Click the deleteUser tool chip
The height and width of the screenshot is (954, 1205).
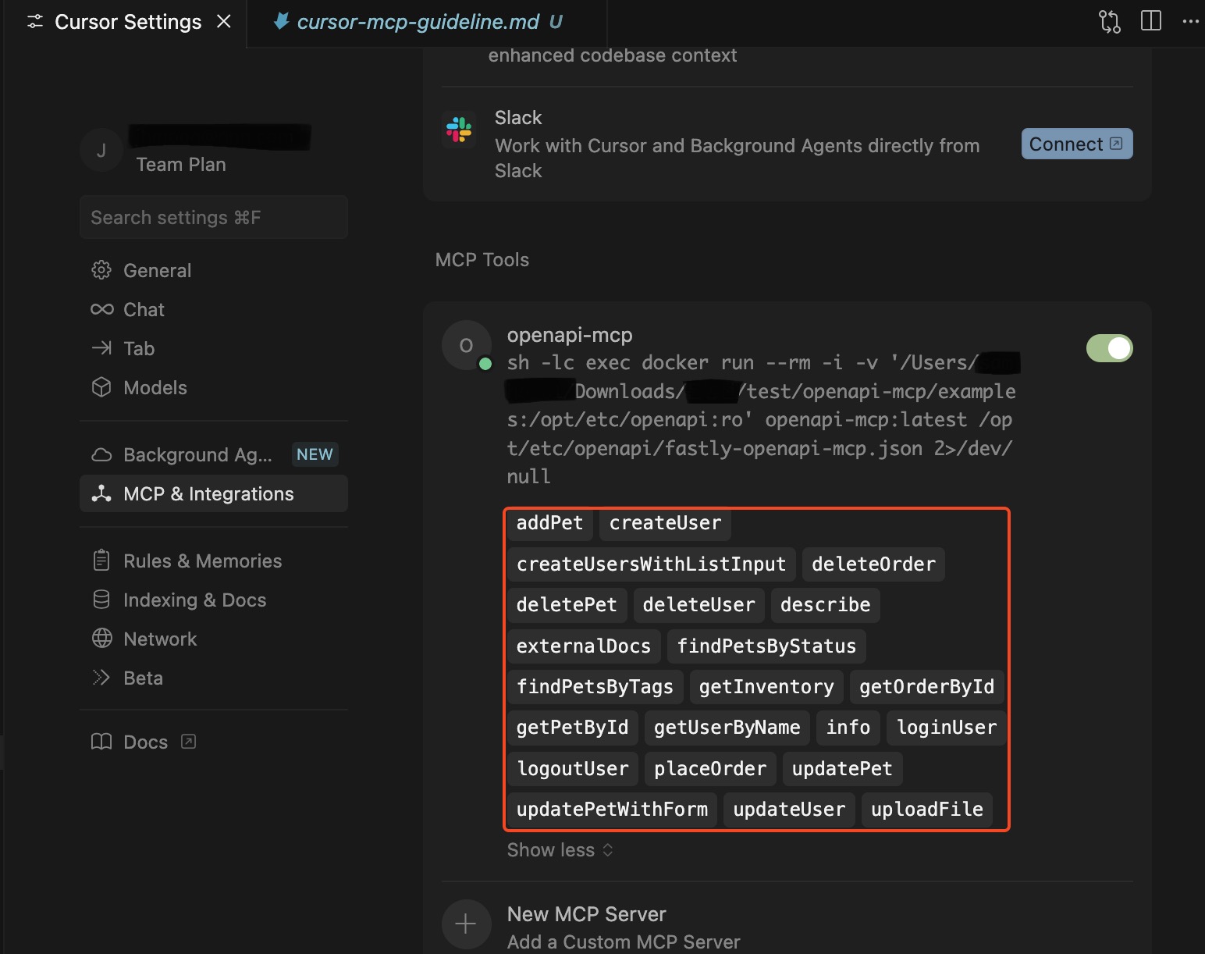(698, 605)
